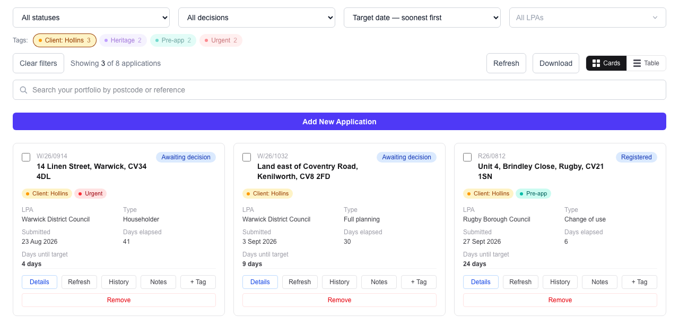Viewport: 679px width, 324px height.
Task: Open Details for Unit 4 Brindley Close
Action: (x=481, y=282)
